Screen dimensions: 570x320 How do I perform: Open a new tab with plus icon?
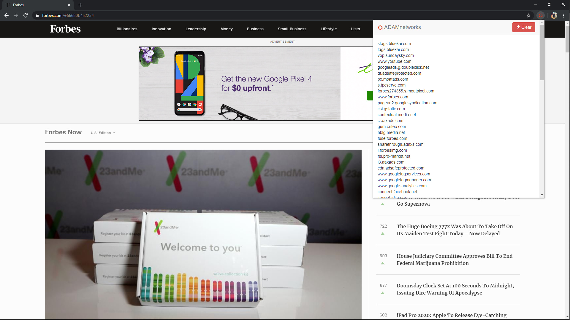80,5
